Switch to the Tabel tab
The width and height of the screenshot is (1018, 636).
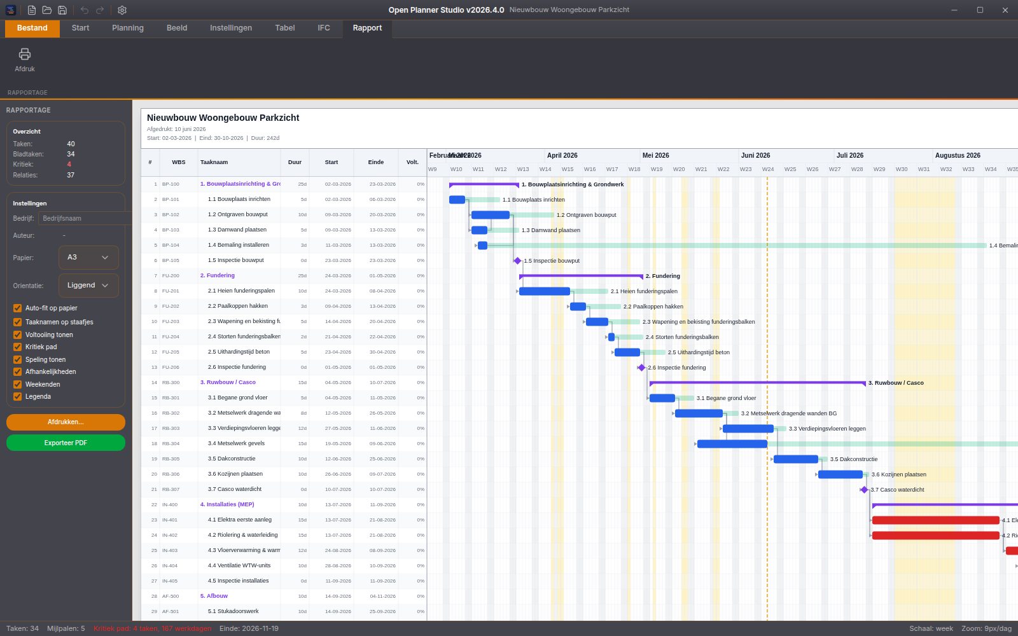(285, 28)
